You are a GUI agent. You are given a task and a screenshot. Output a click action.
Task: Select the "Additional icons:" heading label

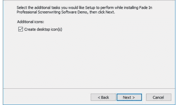(30, 22)
